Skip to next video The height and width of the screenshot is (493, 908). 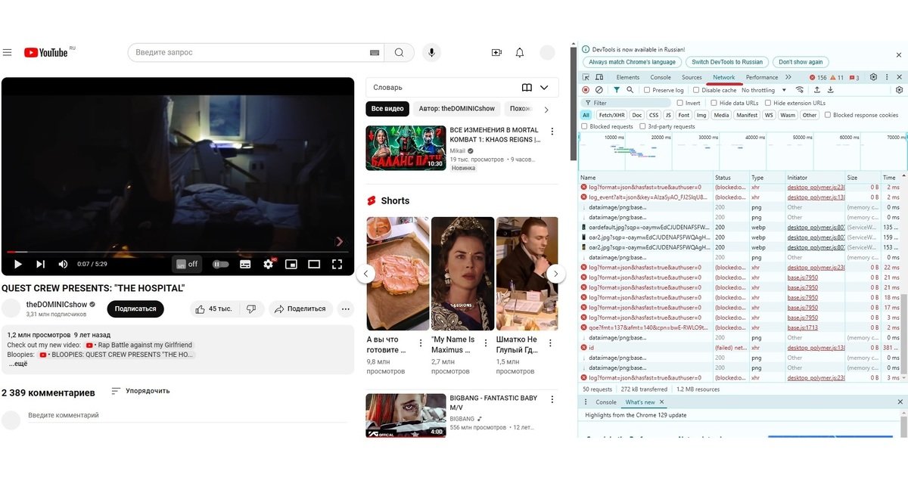(x=40, y=264)
